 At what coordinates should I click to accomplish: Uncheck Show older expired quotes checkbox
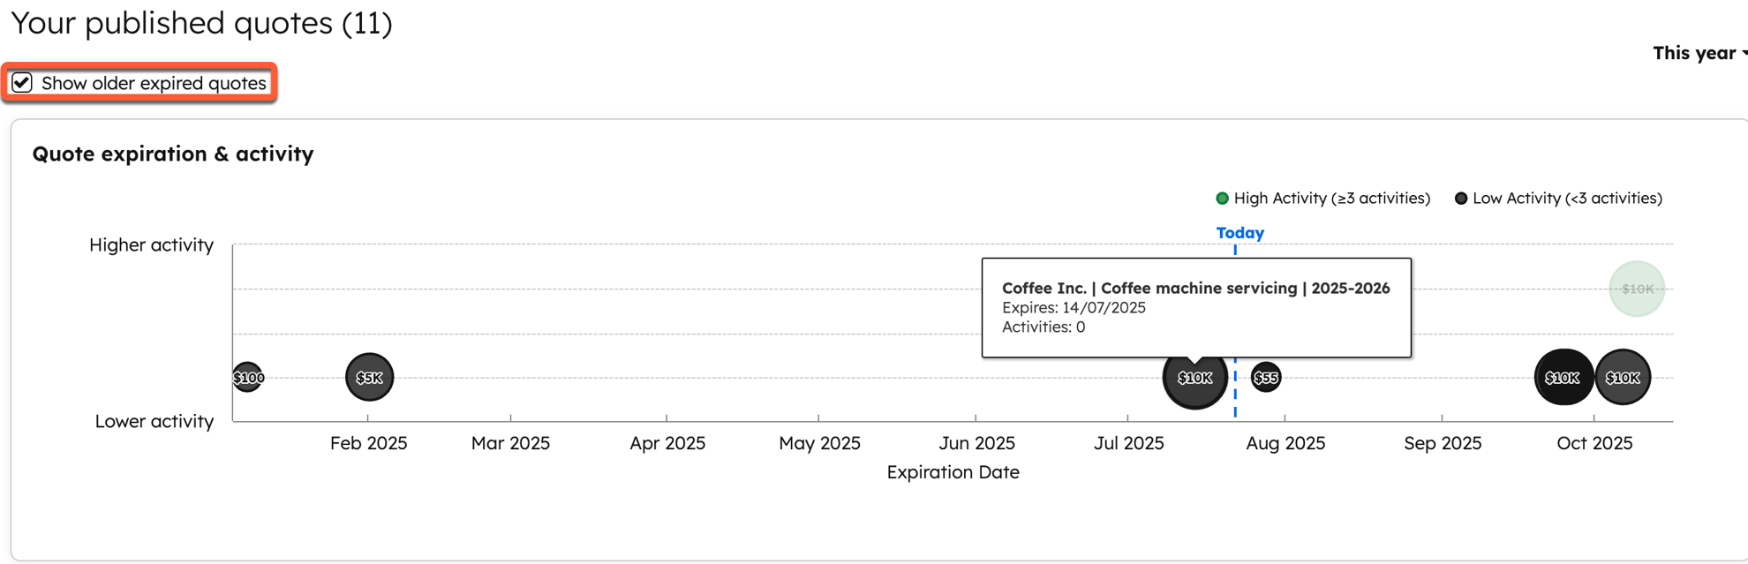click(22, 83)
